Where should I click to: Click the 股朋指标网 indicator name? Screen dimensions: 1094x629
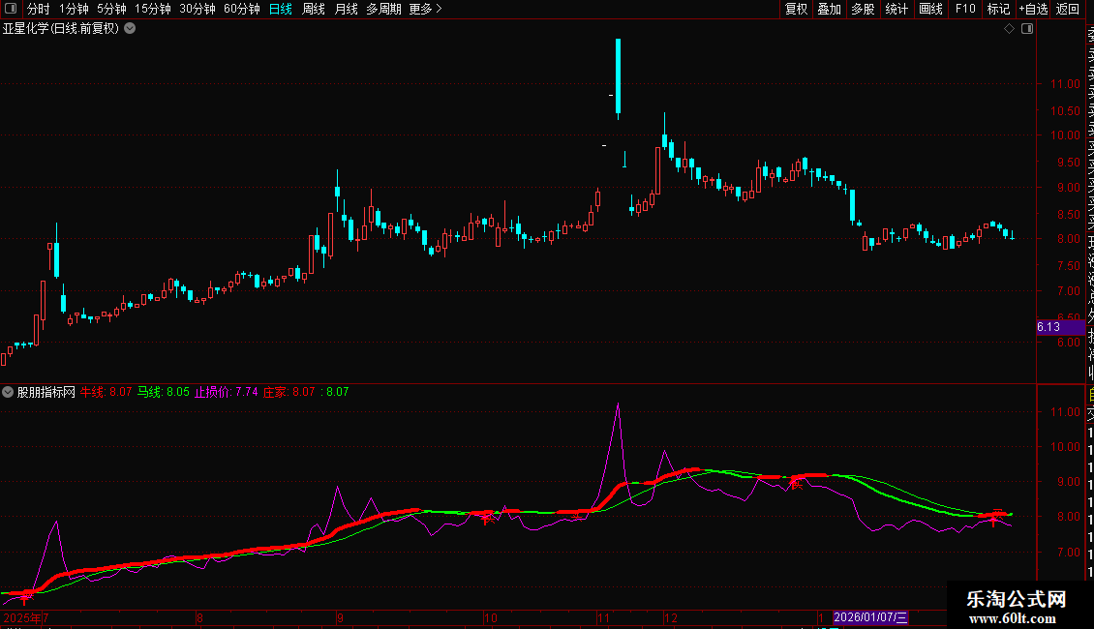(x=46, y=392)
